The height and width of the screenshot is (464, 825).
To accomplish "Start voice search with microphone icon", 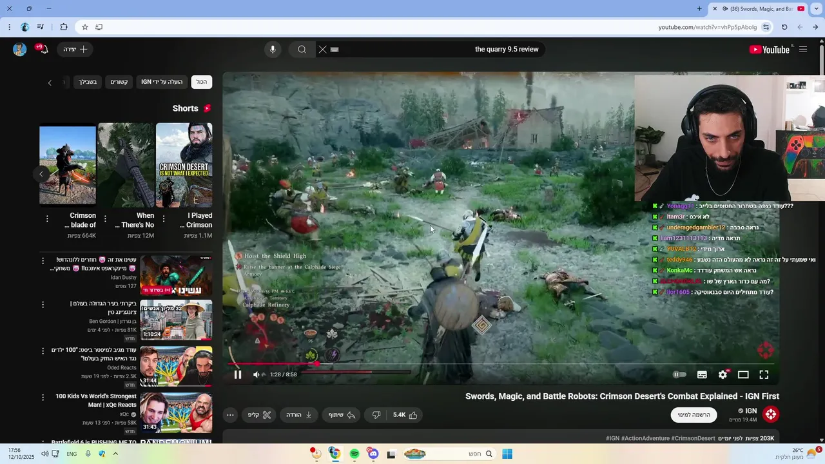I will click(273, 50).
